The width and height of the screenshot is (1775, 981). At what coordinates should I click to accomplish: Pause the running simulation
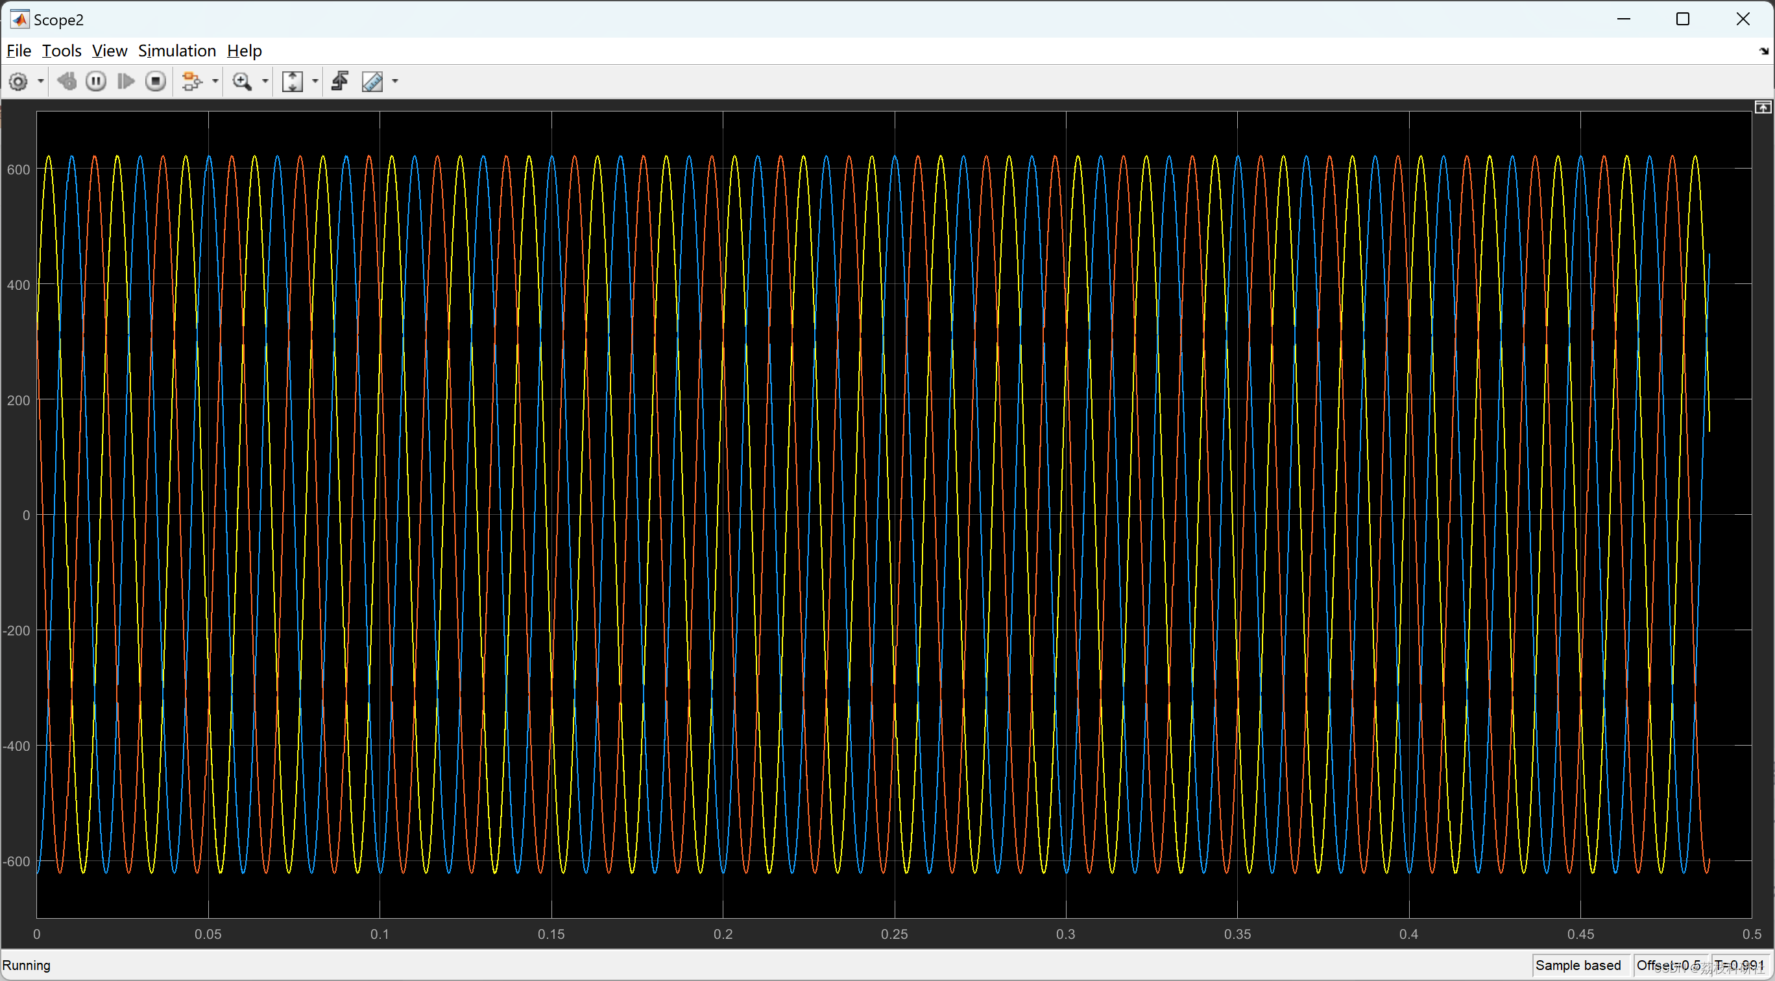pyautogui.click(x=96, y=82)
